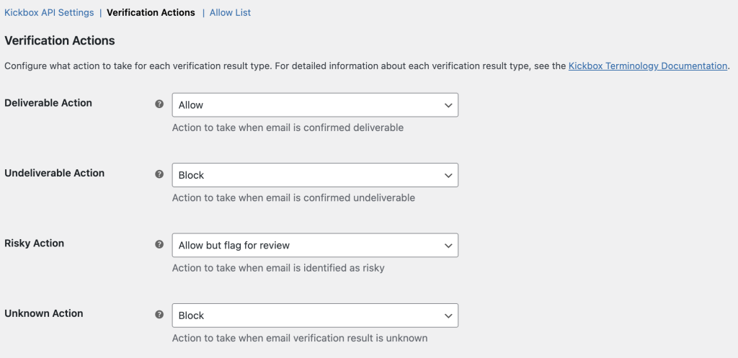Click the help icon beside Deliverable Action

point(159,104)
